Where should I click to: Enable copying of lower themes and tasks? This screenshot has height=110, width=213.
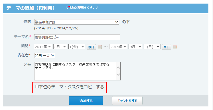click(x=37, y=87)
